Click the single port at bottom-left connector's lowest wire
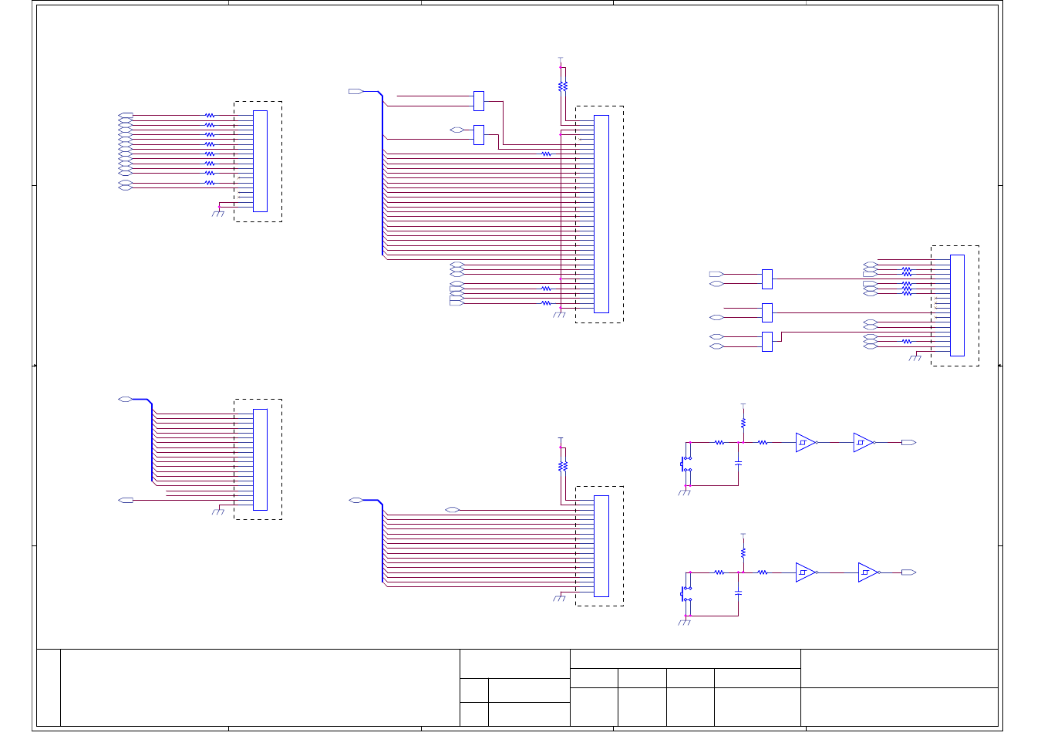 tap(125, 501)
